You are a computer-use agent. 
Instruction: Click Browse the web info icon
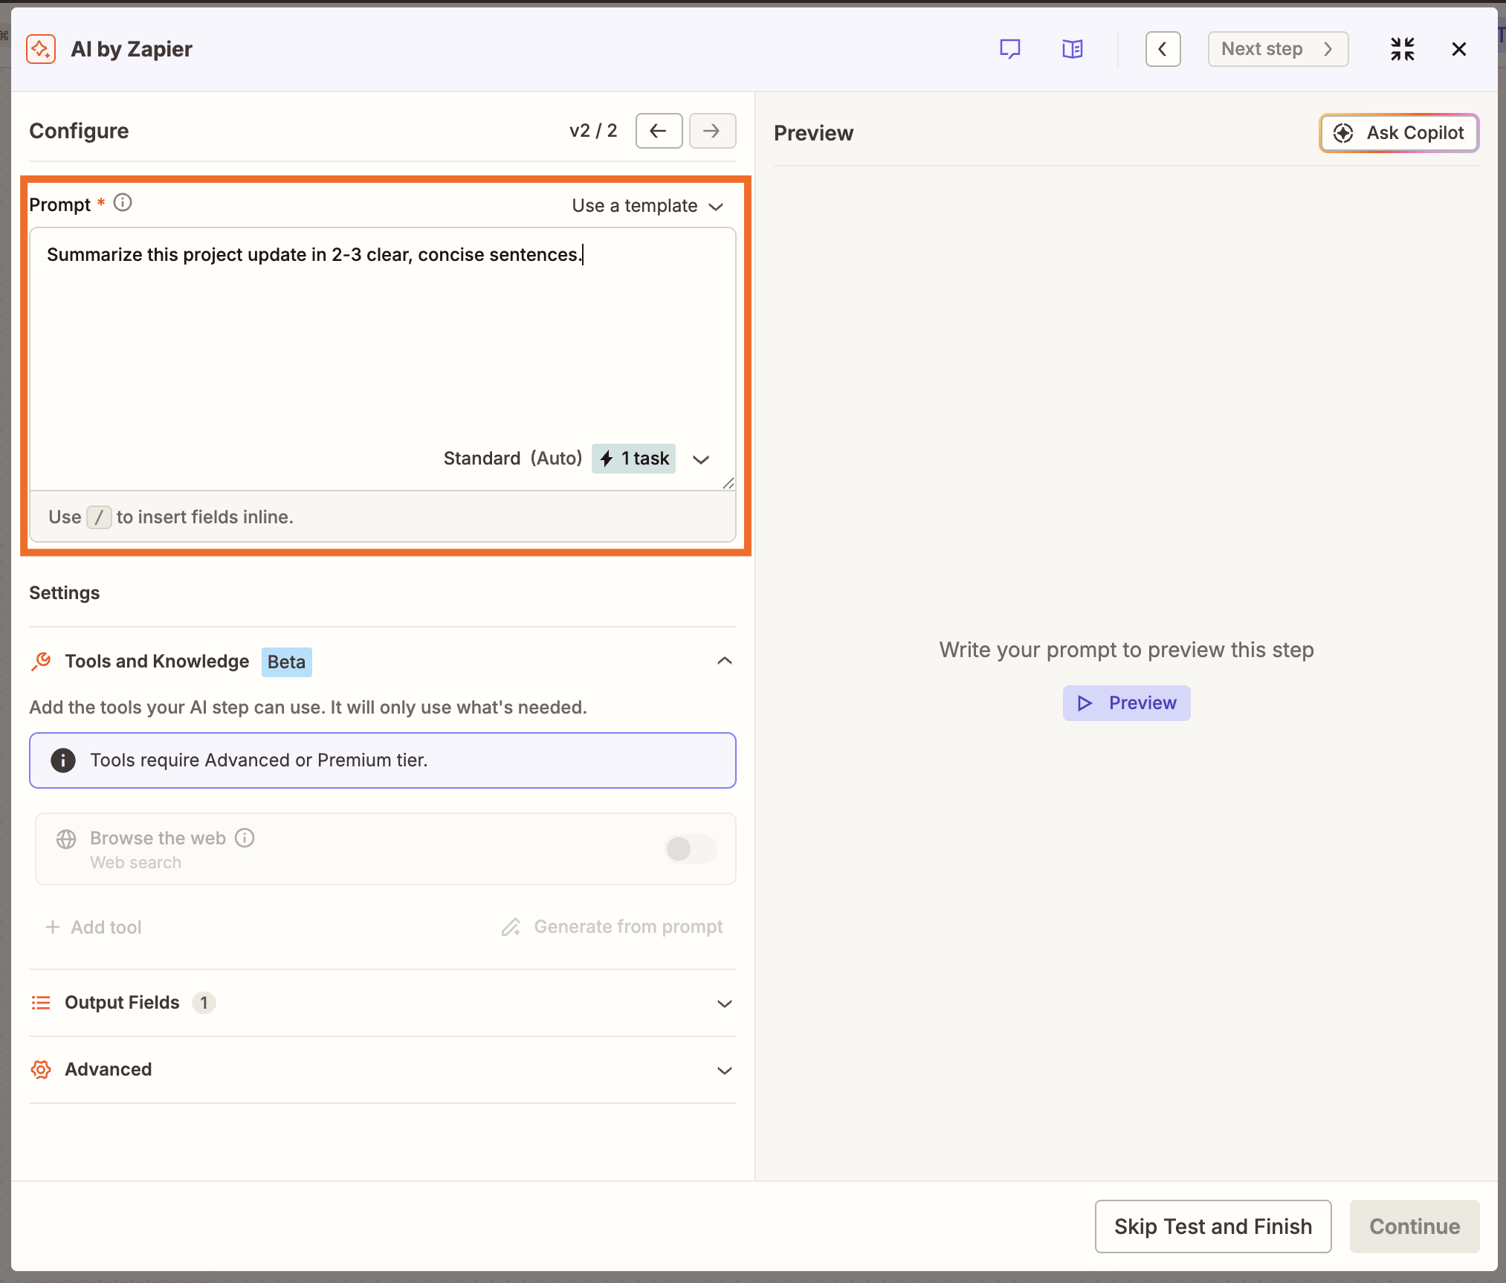click(245, 838)
